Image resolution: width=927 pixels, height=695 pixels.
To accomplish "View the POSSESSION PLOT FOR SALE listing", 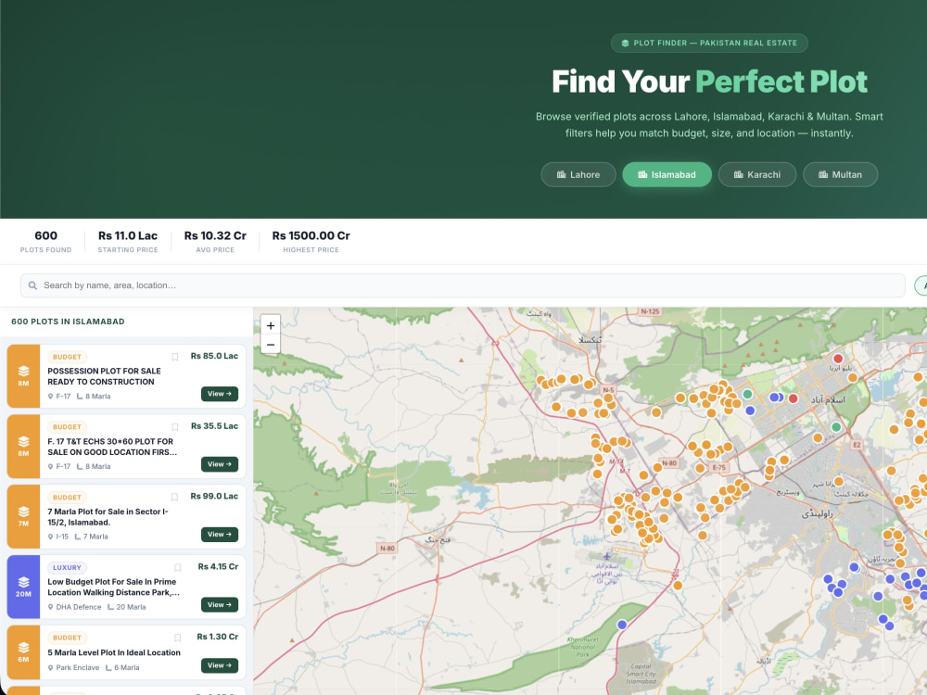I will 220,394.
